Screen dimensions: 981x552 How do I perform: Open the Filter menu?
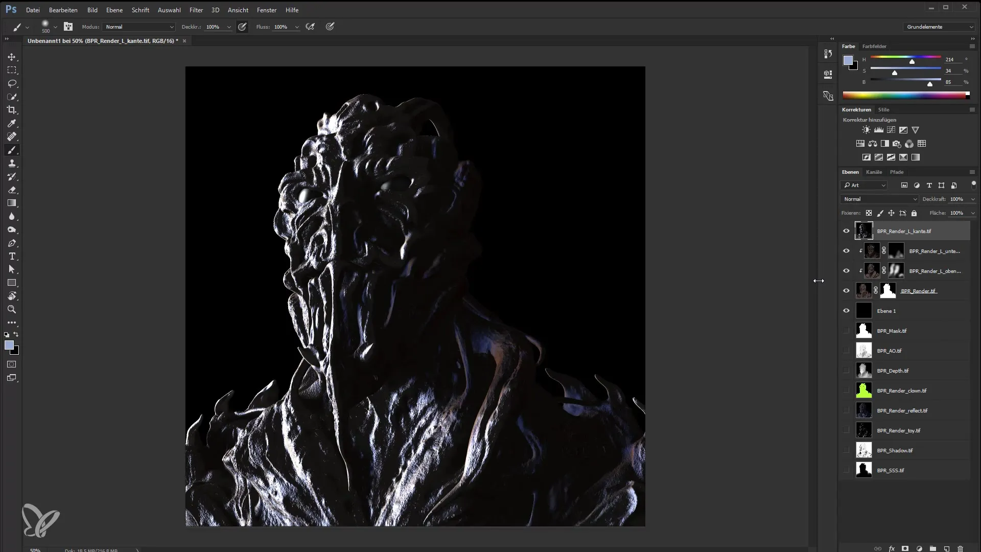(195, 9)
